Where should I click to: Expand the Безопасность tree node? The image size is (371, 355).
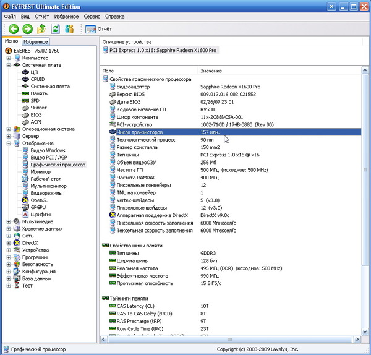pos(9,264)
